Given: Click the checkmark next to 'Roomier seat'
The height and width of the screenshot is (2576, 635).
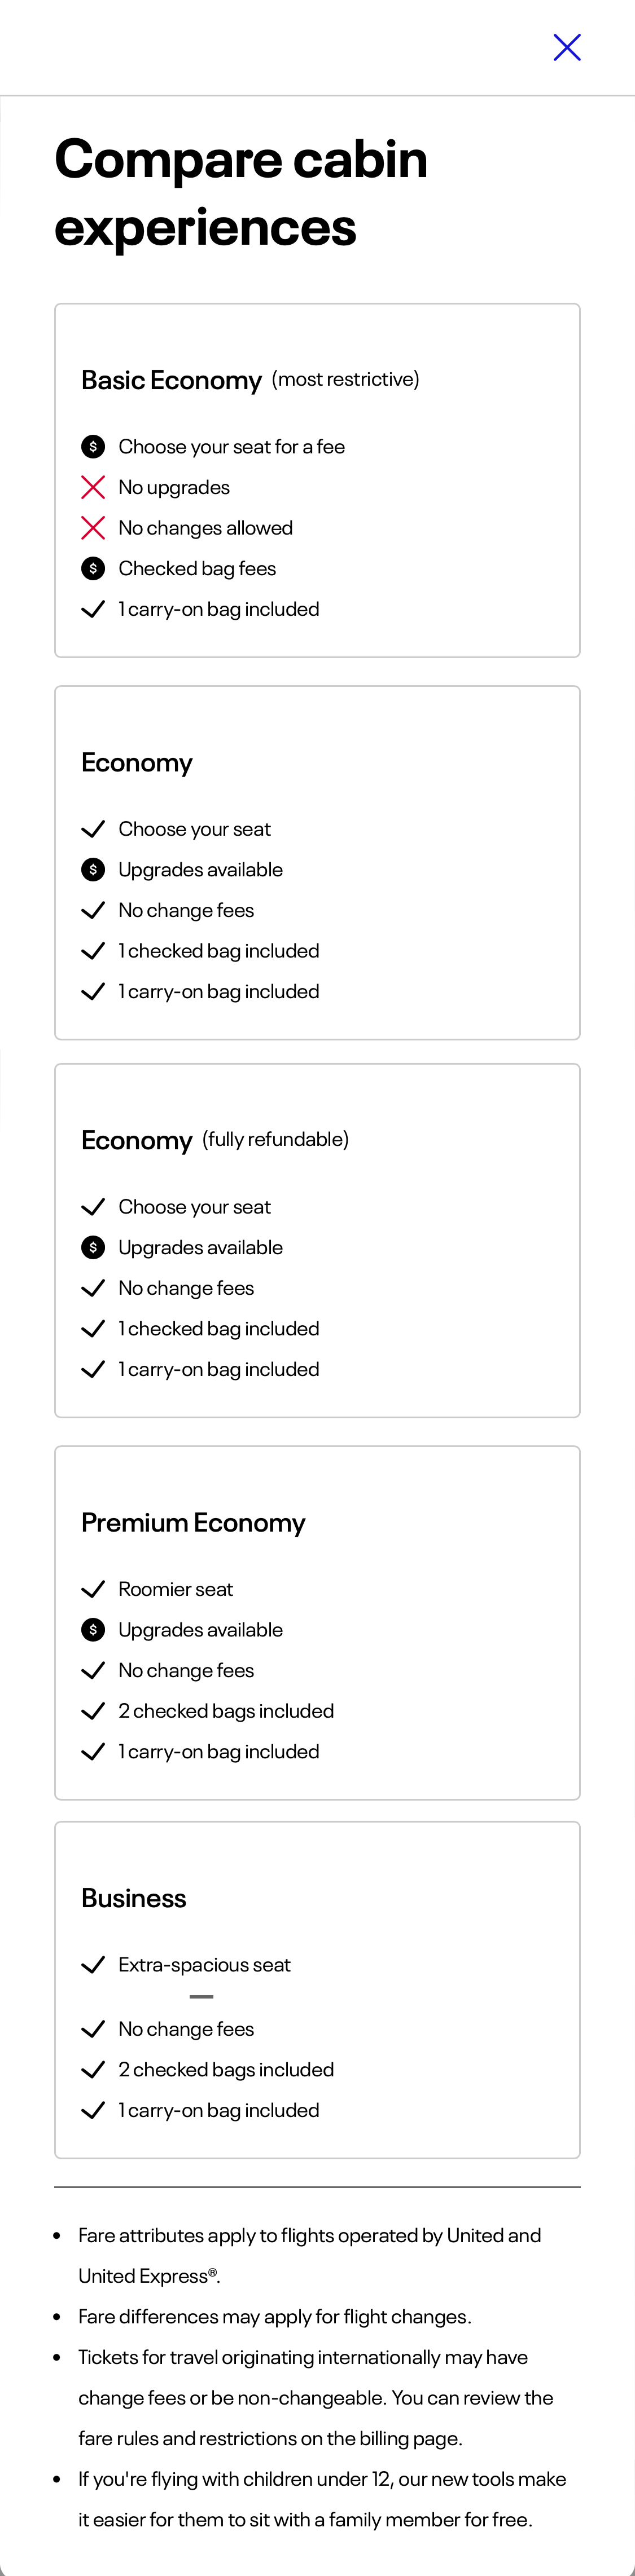Looking at the screenshot, I should [x=93, y=1589].
